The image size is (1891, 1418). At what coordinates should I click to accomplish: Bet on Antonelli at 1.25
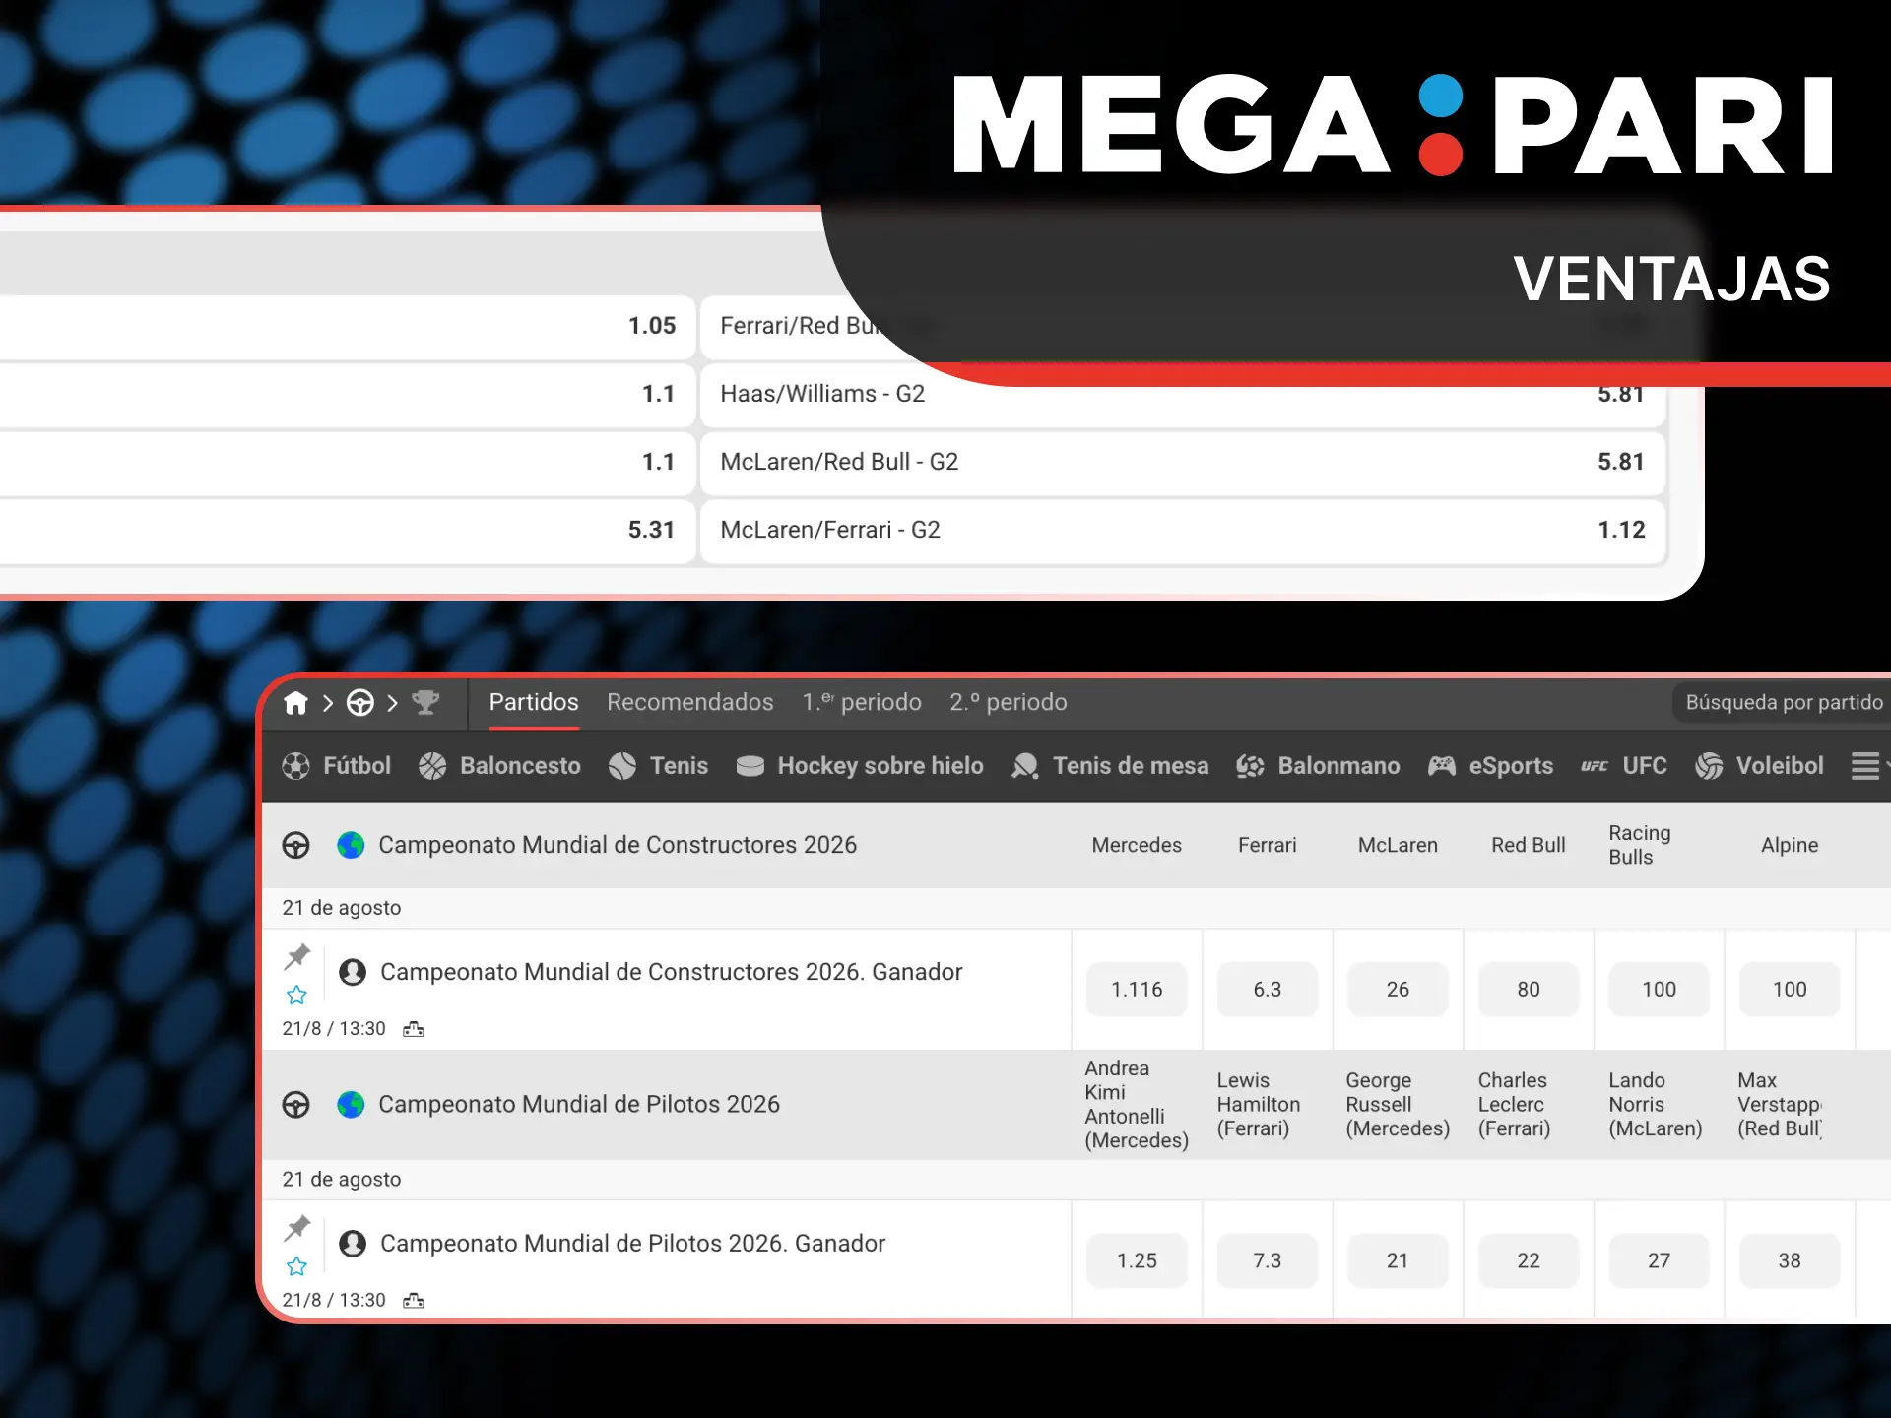[1137, 1261]
